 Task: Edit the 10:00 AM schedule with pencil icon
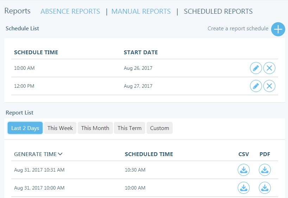point(256,68)
